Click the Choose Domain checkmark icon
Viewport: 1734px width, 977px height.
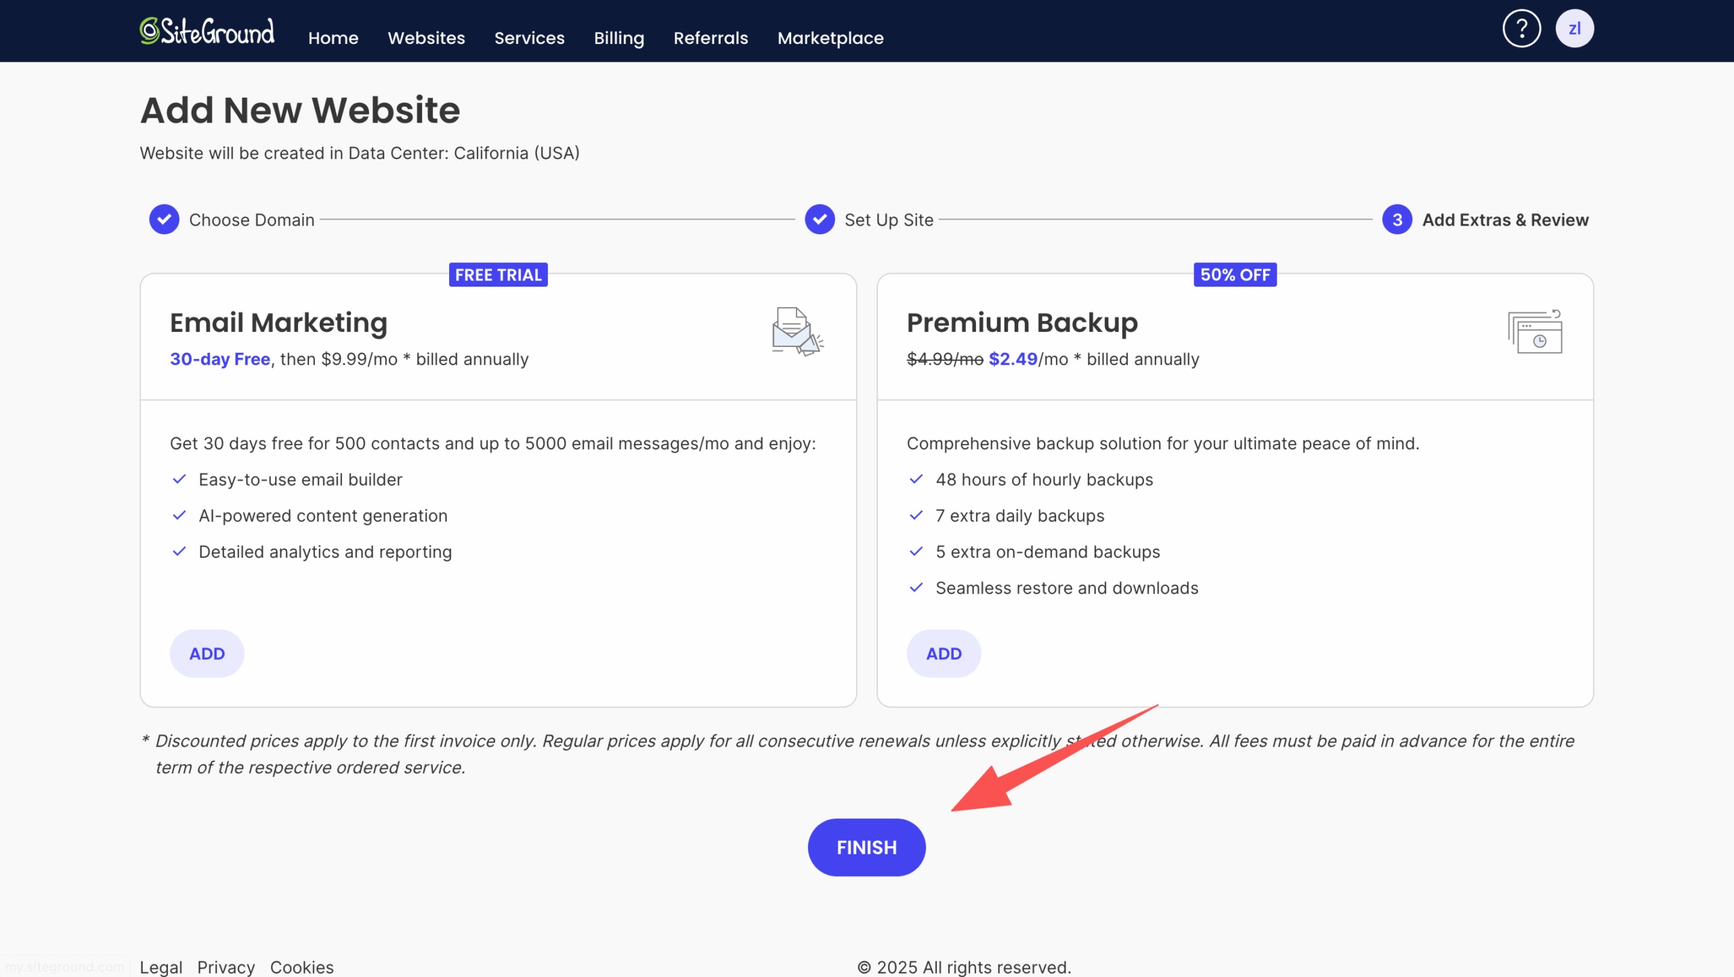coord(164,220)
